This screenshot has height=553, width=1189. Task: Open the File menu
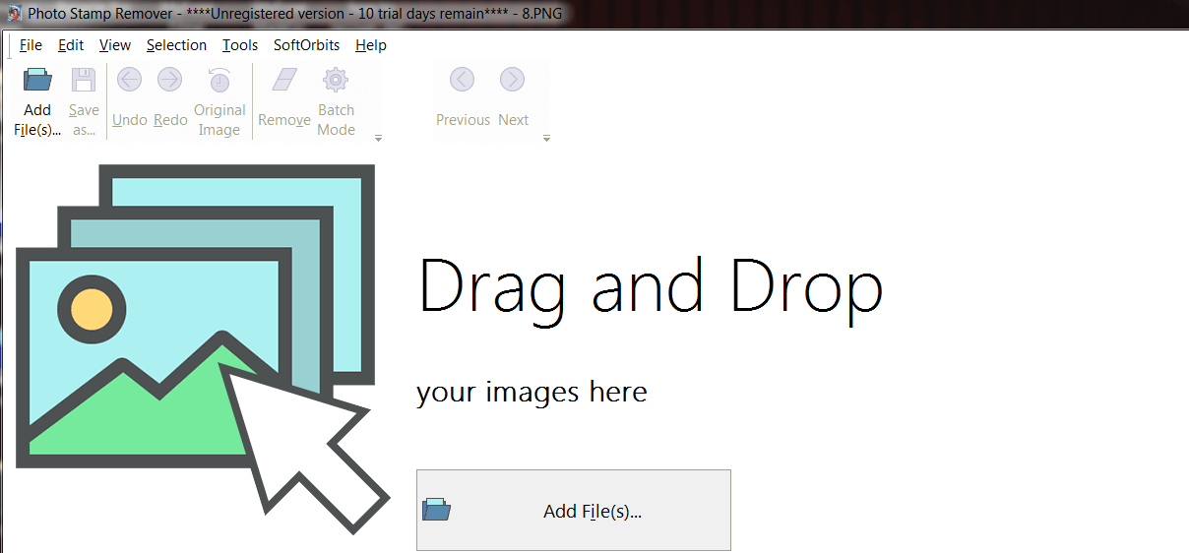point(31,45)
